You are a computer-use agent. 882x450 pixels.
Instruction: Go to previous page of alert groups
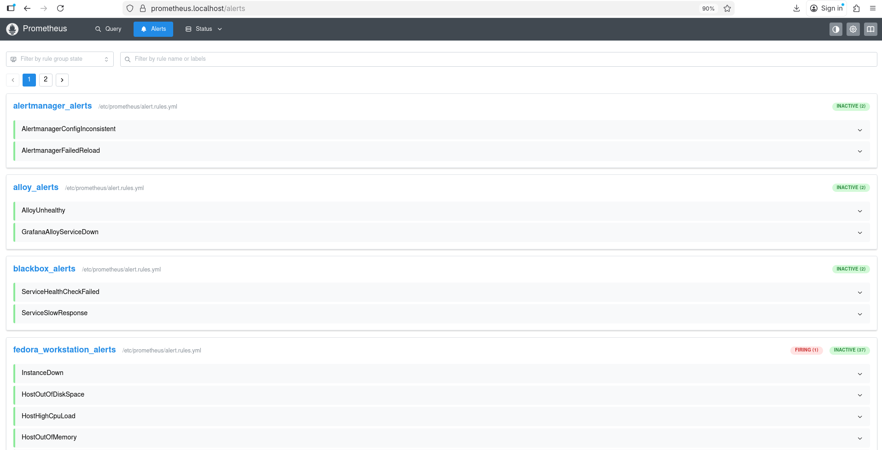(x=13, y=80)
